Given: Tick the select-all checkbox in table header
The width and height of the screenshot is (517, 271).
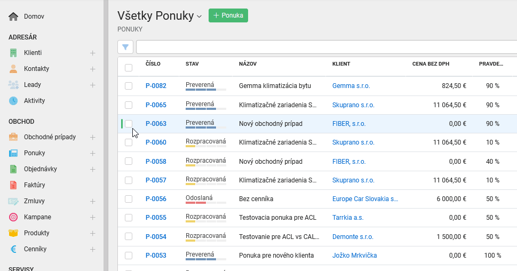Looking at the screenshot, I should coord(129,68).
